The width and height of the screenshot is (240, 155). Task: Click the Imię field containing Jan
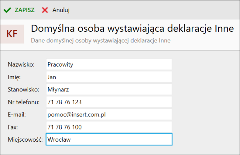click(x=109, y=77)
